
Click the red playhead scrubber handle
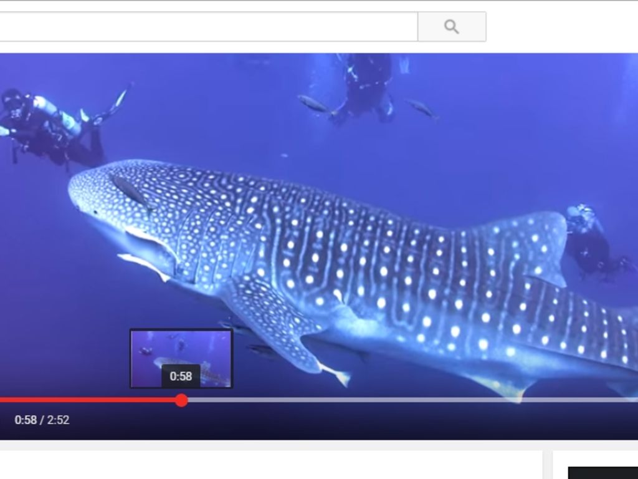[x=181, y=400]
